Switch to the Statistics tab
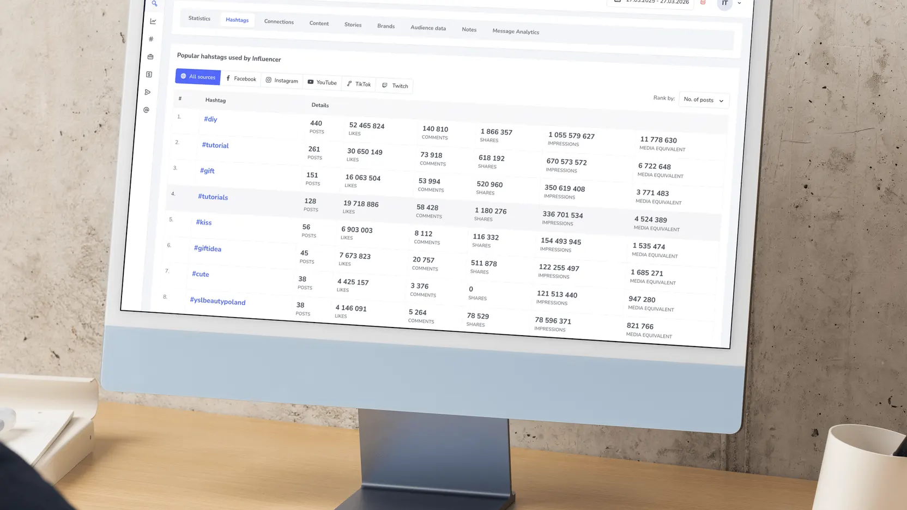This screenshot has width=907, height=510. click(199, 19)
